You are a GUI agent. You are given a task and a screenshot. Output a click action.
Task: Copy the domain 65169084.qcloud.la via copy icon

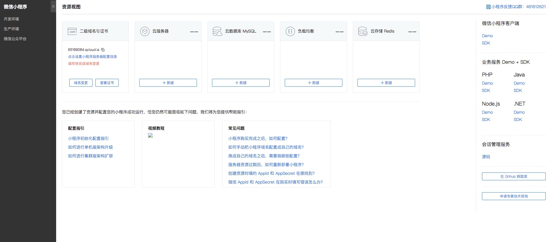pos(103,50)
